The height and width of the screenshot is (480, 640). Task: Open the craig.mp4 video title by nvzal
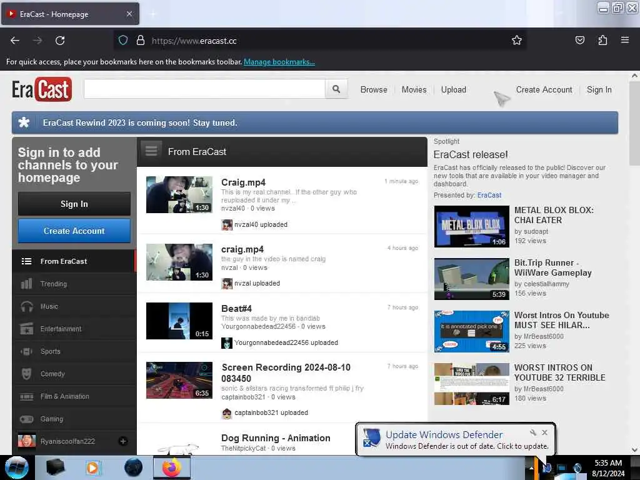242,249
